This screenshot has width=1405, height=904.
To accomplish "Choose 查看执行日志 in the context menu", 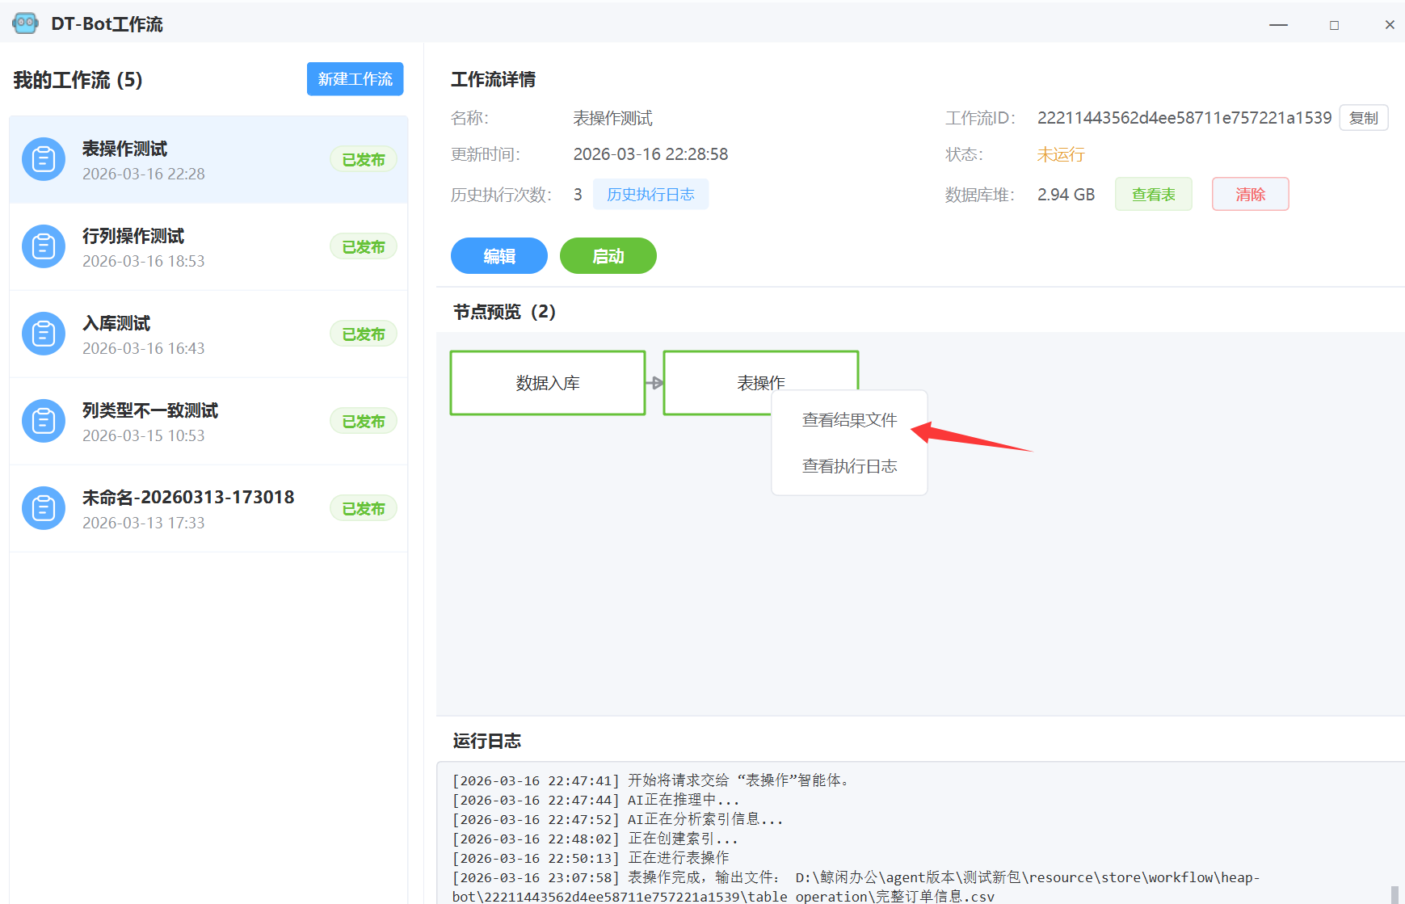I will [849, 466].
